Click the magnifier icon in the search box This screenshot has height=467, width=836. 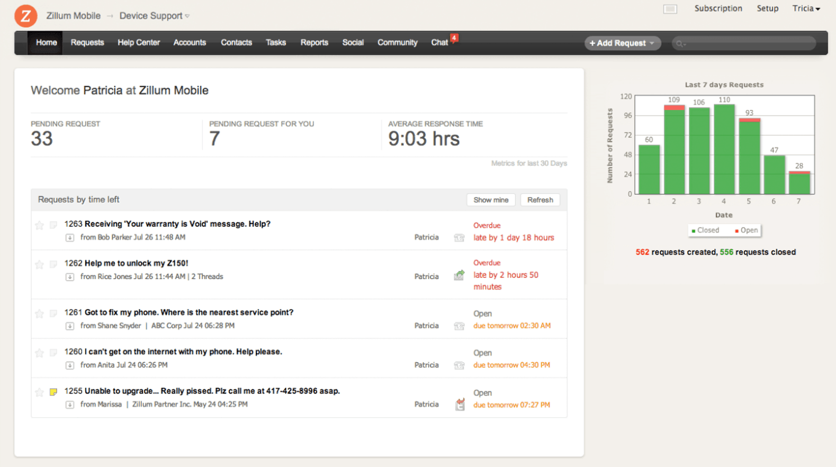(680, 43)
